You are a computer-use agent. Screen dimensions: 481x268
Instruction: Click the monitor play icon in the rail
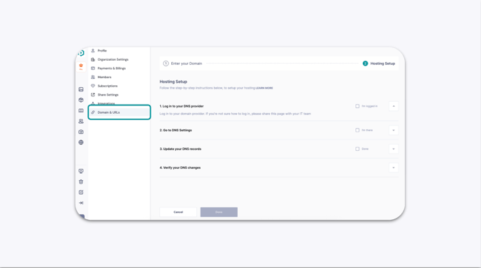[81, 171]
